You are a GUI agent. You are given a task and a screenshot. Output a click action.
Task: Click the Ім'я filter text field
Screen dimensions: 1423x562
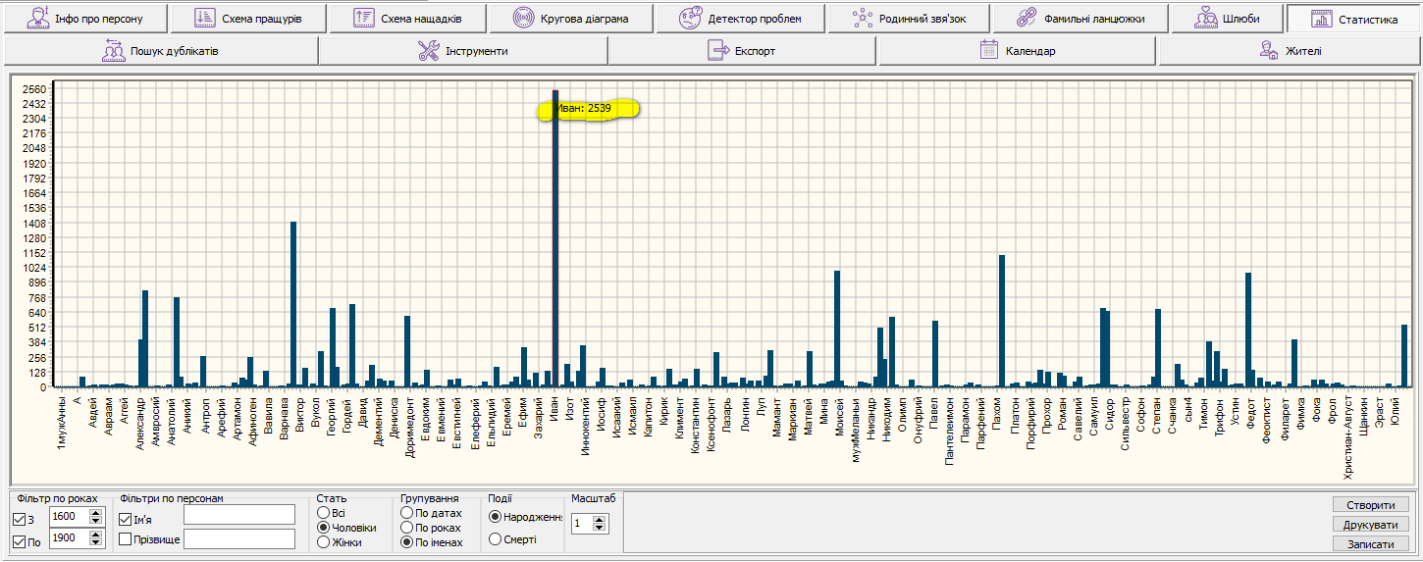tap(238, 515)
